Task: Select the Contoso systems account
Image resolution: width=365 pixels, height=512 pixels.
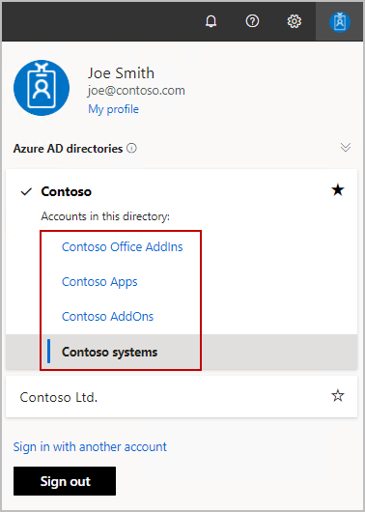Action: point(110,352)
